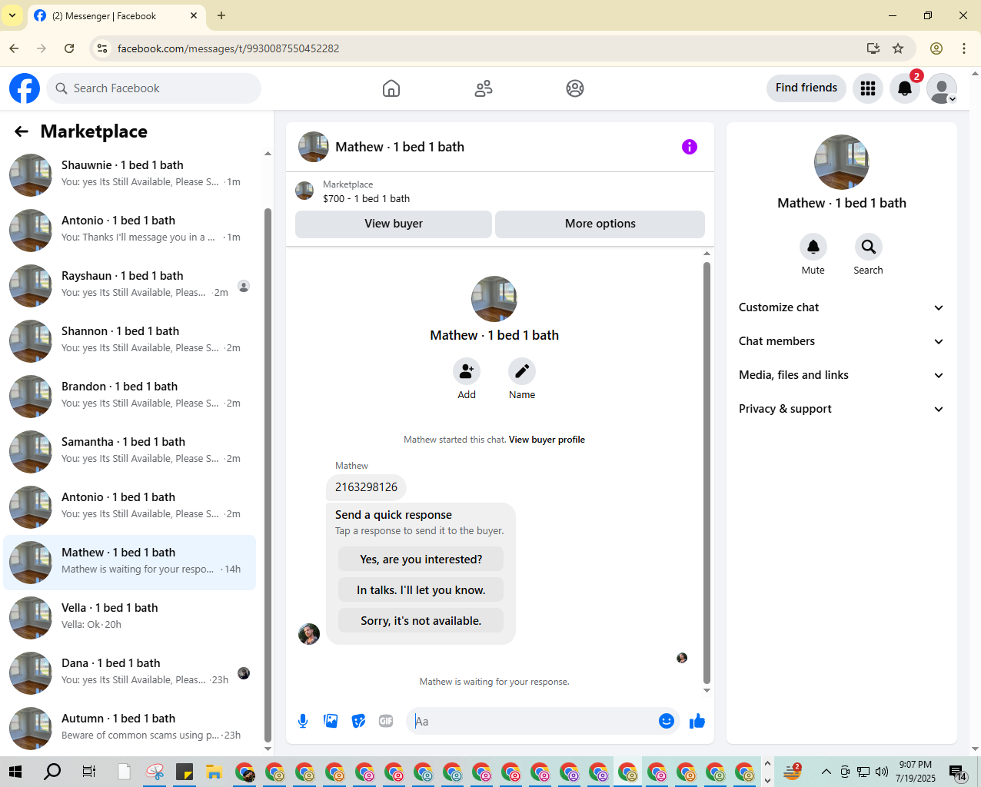Show hidden system tray icons
Image resolution: width=981 pixels, height=787 pixels.
click(x=826, y=772)
